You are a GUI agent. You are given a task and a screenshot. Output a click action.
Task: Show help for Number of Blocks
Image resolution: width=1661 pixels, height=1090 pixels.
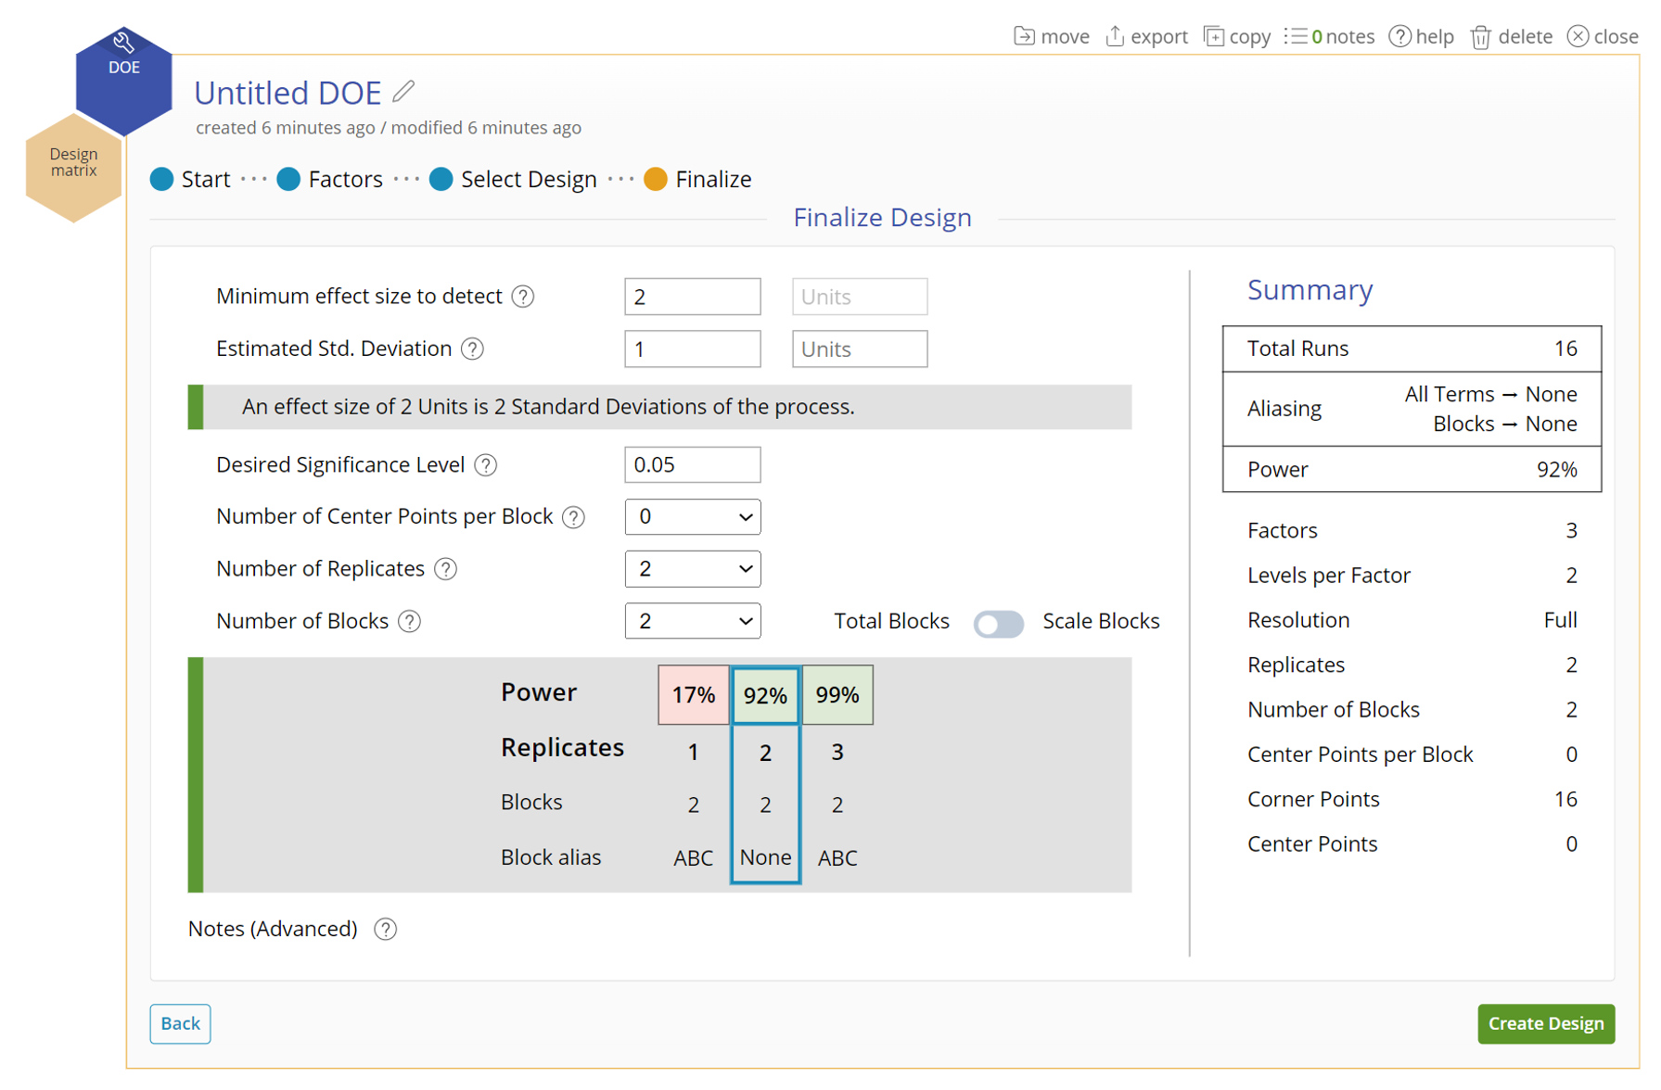[409, 621]
